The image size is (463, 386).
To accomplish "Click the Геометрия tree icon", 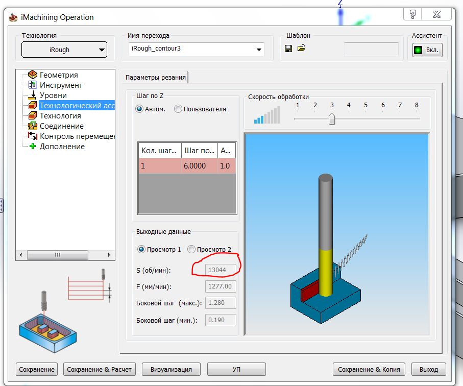I will [x=33, y=75].
